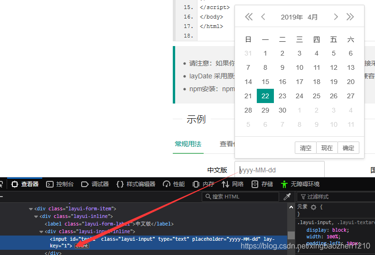This screenshot has height=255, width=375.
Task: Pick date 15 in calendar
Action: click(265, 82)
